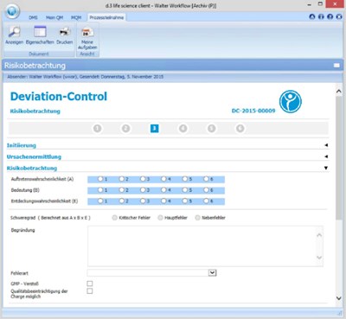Click the Deviation-Control heading
Image resolution: width=346 pixels, height=319 pixels.
(x=59, y=96)
